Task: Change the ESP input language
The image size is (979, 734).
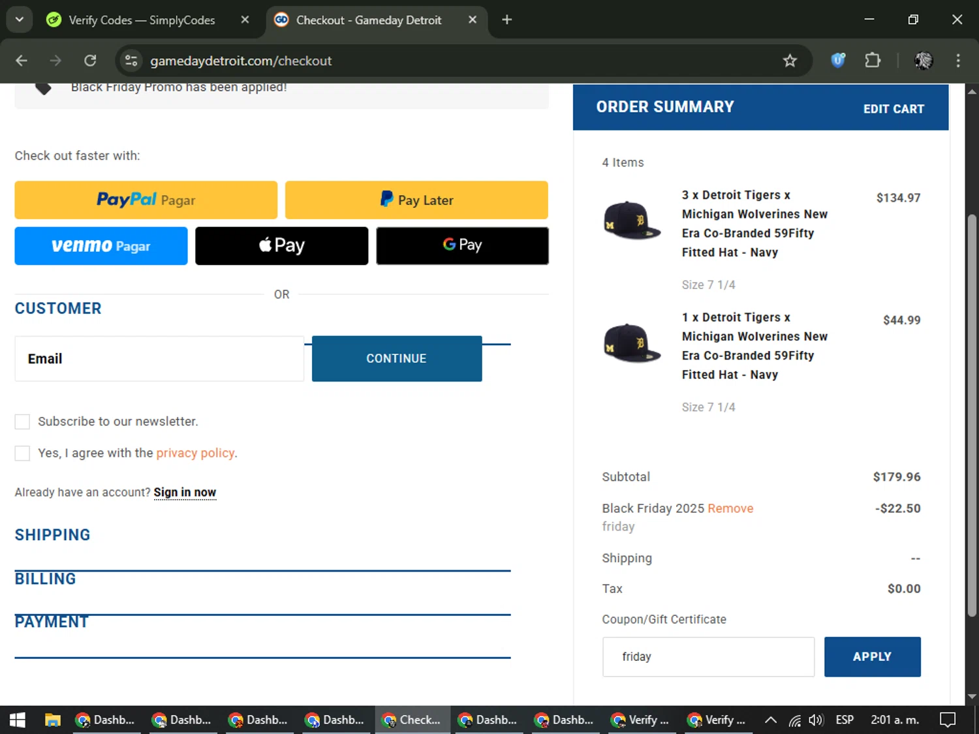Action: [x=845, y=720]
